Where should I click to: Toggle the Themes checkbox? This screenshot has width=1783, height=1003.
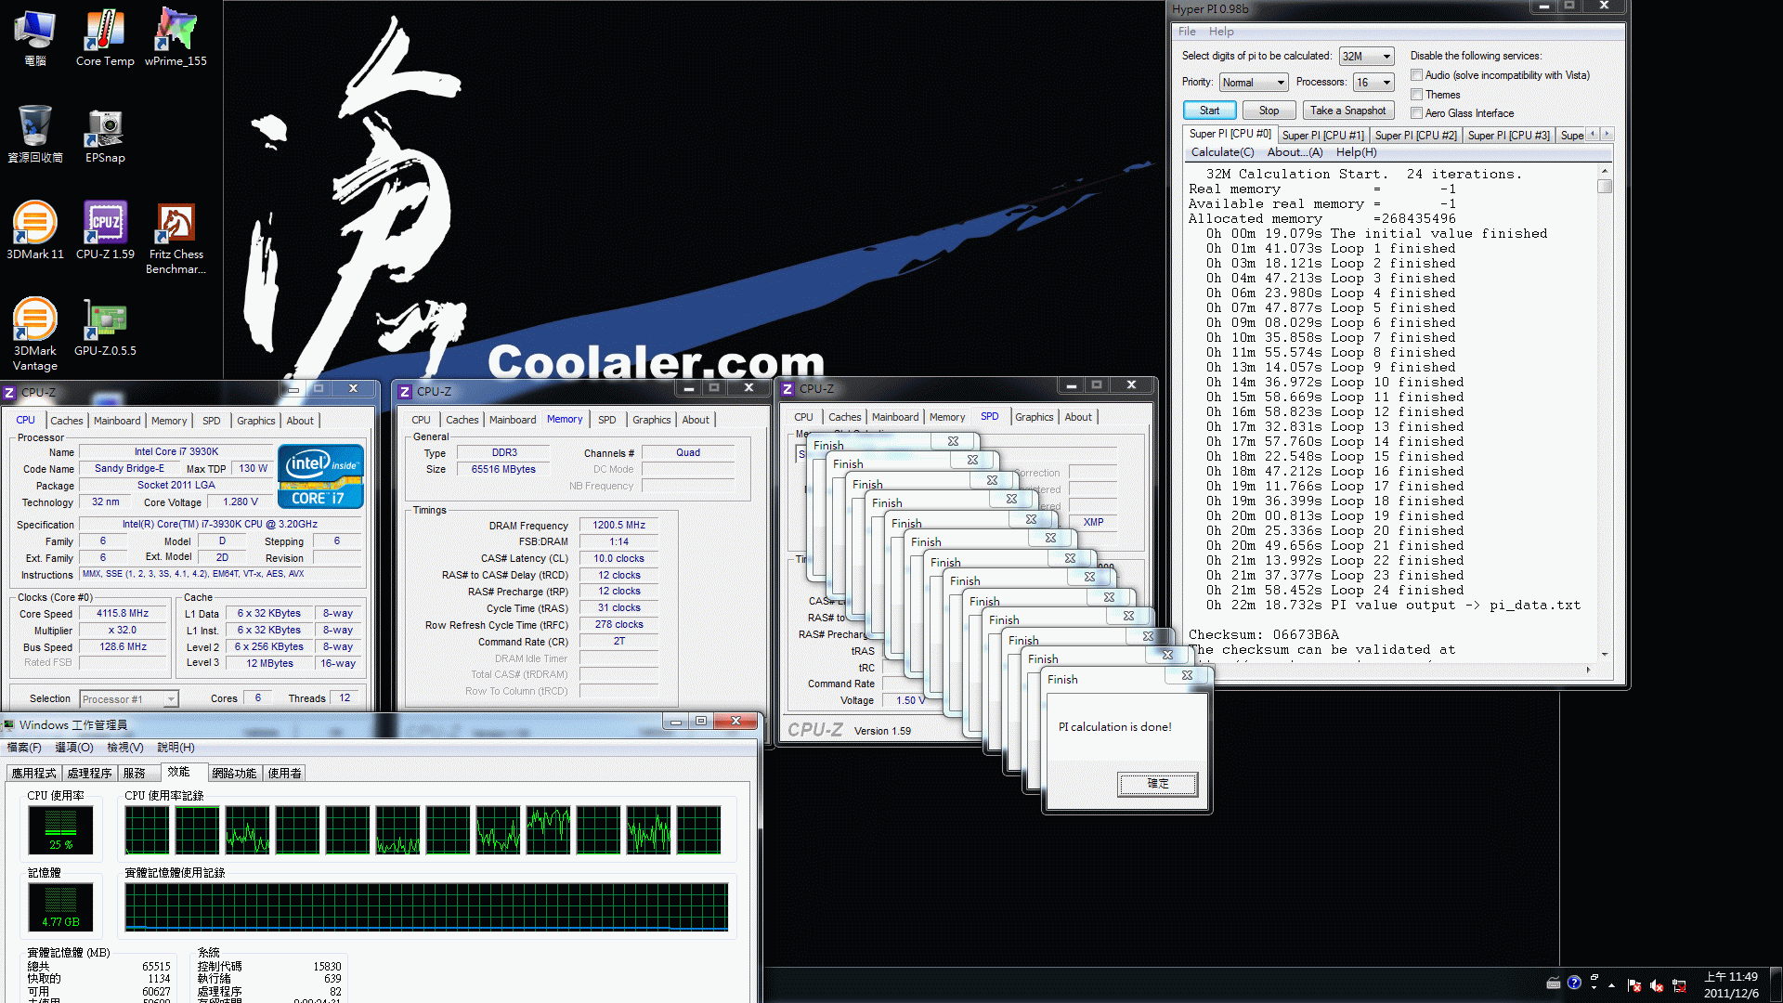[1416, 95]
